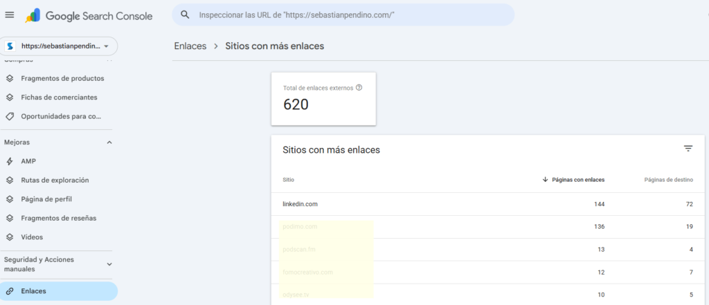Click the Fichas de comerciantes icon

pos(10,98)
